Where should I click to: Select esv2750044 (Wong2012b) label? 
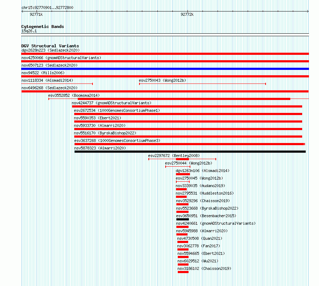tap(189, 163)
